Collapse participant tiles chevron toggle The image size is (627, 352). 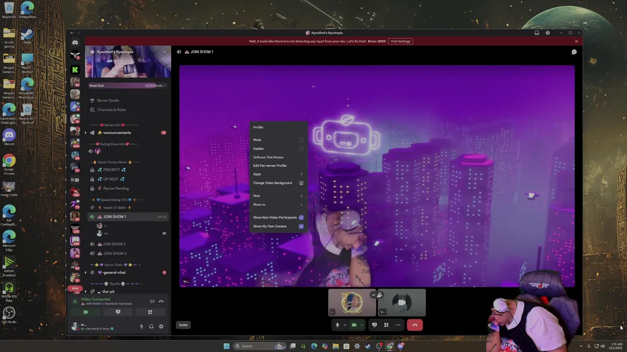coord(374,295)
